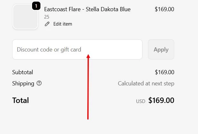Click the red arrow's vertical shaft
The width and height of the screenshot is (198, 134).
pos(88,90)
